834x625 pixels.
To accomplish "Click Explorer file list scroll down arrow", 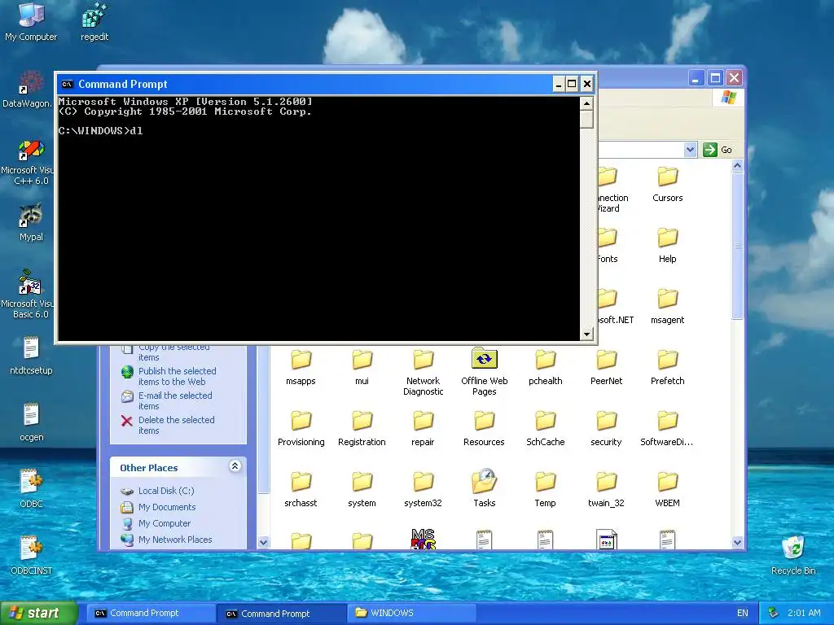I will [737, 543].
